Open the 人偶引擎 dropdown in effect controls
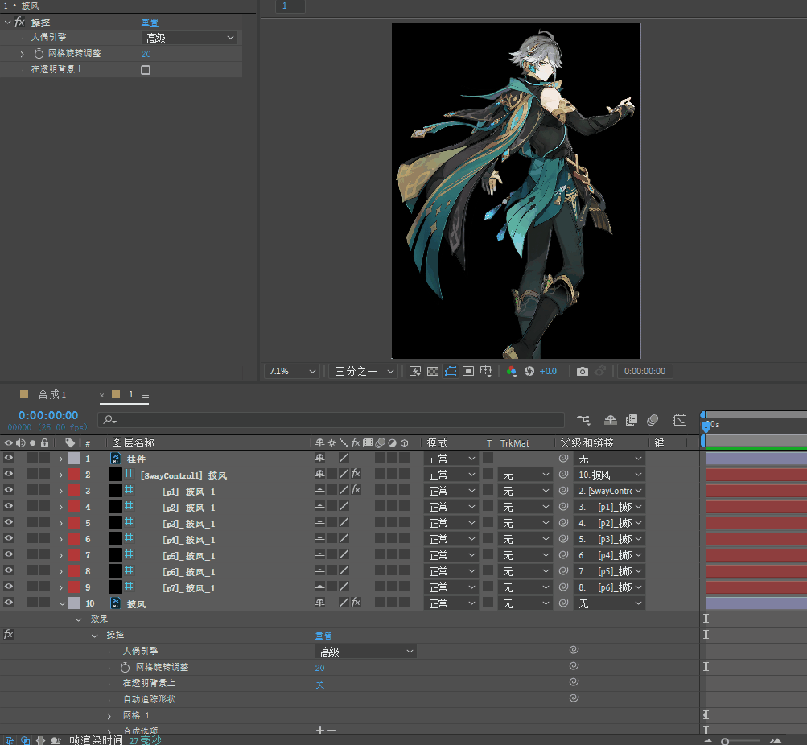807x745 pixels. [190, 38]
